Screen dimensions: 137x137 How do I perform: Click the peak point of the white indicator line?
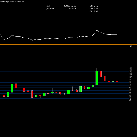97,30
